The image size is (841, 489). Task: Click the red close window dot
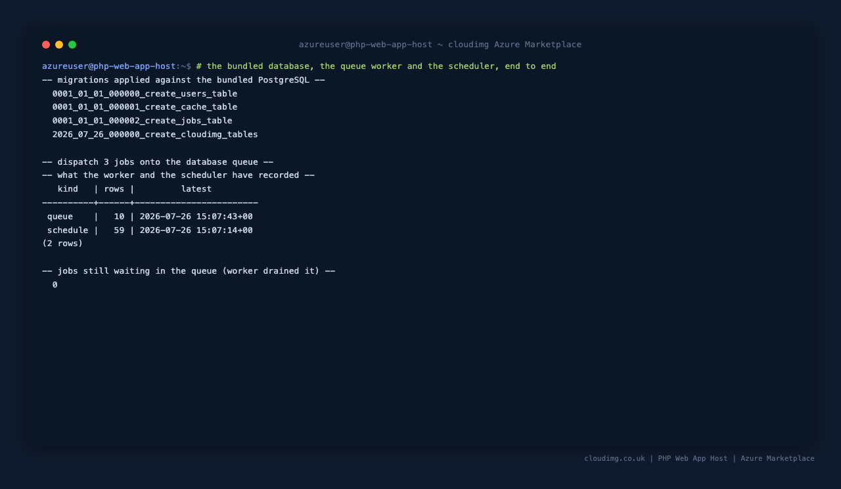coord(46,45)
